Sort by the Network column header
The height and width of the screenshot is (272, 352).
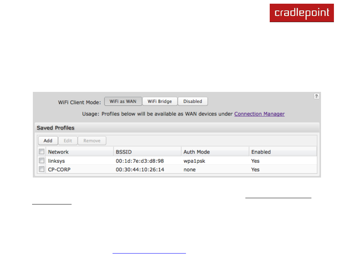[80, 152]
